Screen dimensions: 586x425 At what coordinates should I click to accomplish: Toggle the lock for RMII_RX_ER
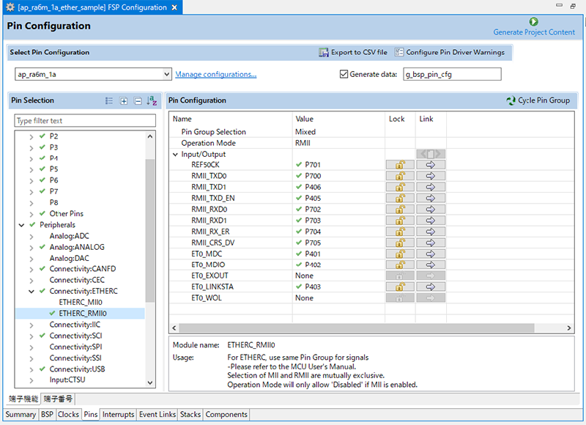400,232
